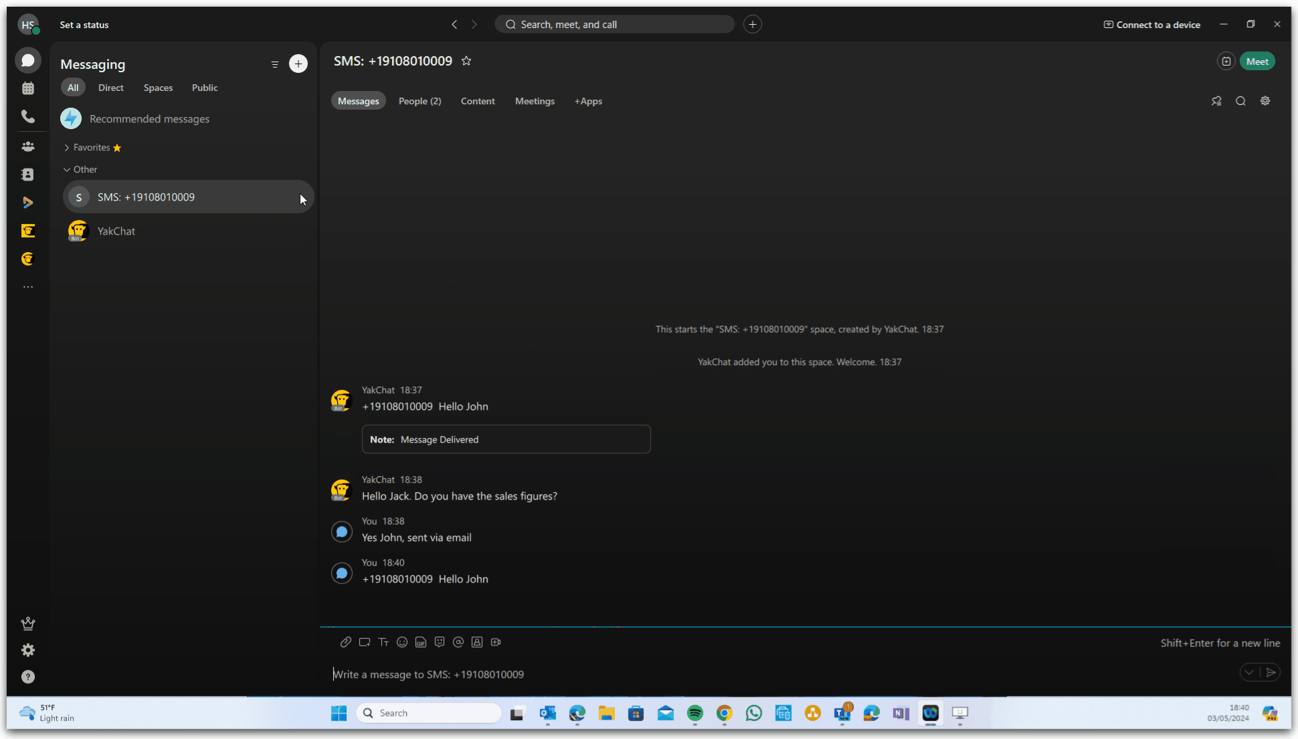Click the Note: Message Delivered card

(506, 439)
